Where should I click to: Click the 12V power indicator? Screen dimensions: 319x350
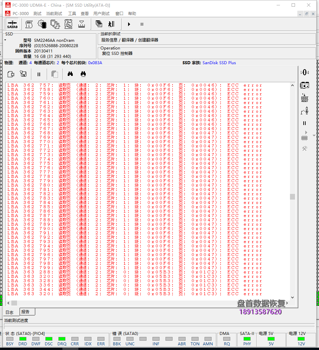(301, 339)
